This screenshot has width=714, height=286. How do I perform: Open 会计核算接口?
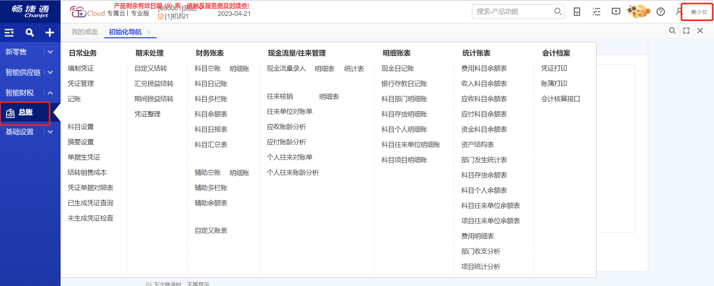click(560, 99)
